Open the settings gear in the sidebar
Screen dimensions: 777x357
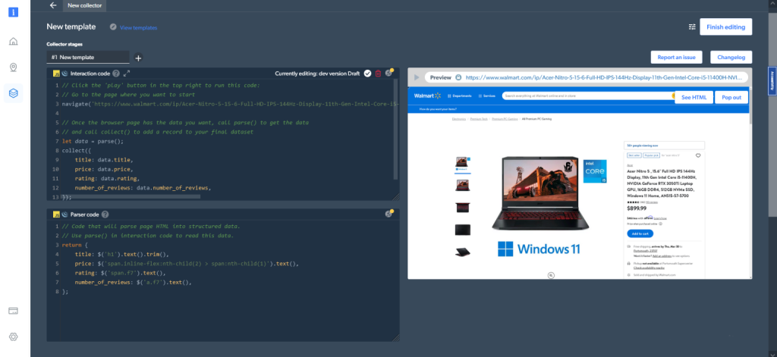click(14, 337)
